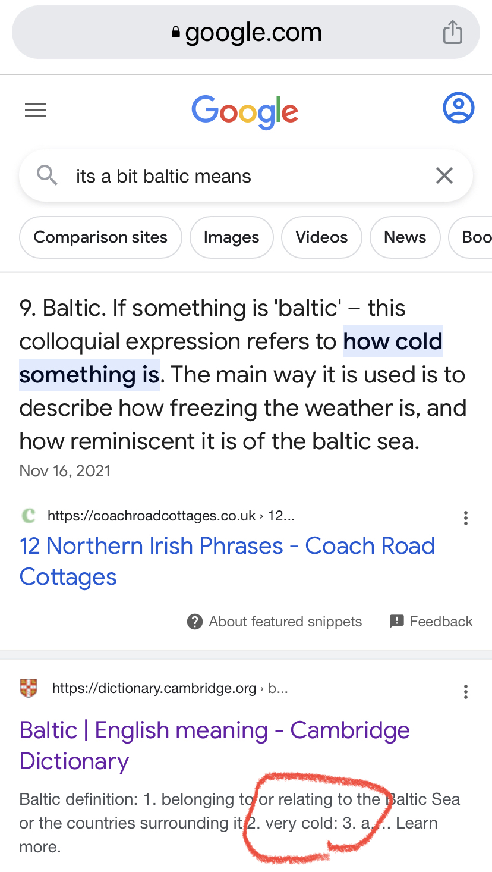The image size is (492, 872).
Task: Open the account profile icon
Action: coord(458,109)
